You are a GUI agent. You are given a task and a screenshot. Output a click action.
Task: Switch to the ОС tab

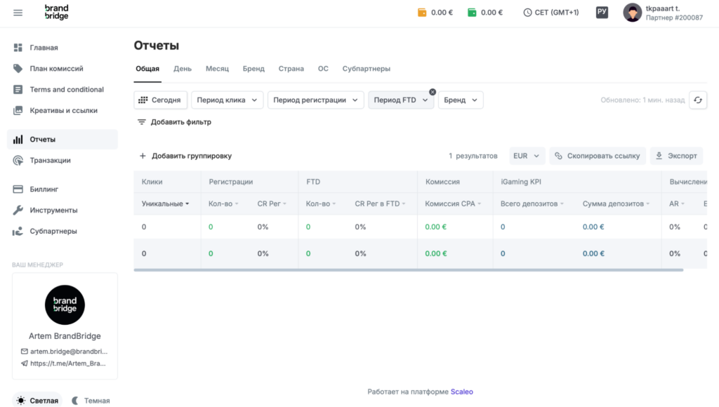[323, 69]
